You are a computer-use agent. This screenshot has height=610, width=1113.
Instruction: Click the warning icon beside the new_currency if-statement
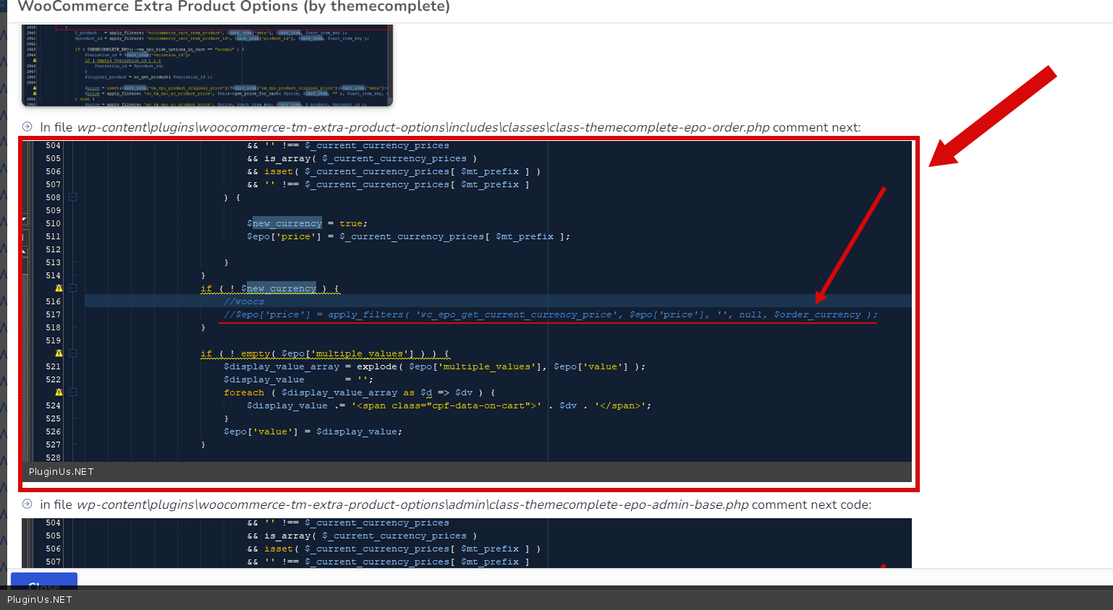point(59,288)
